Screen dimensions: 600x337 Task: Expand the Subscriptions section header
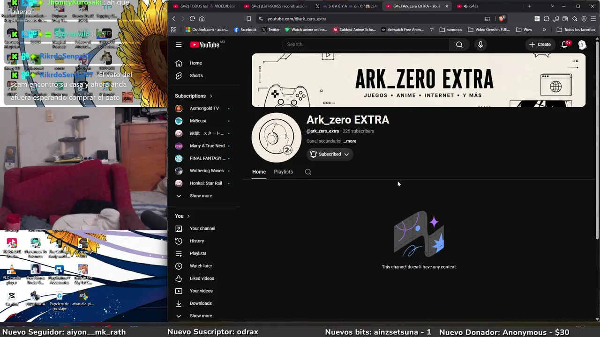coord(193,96)
